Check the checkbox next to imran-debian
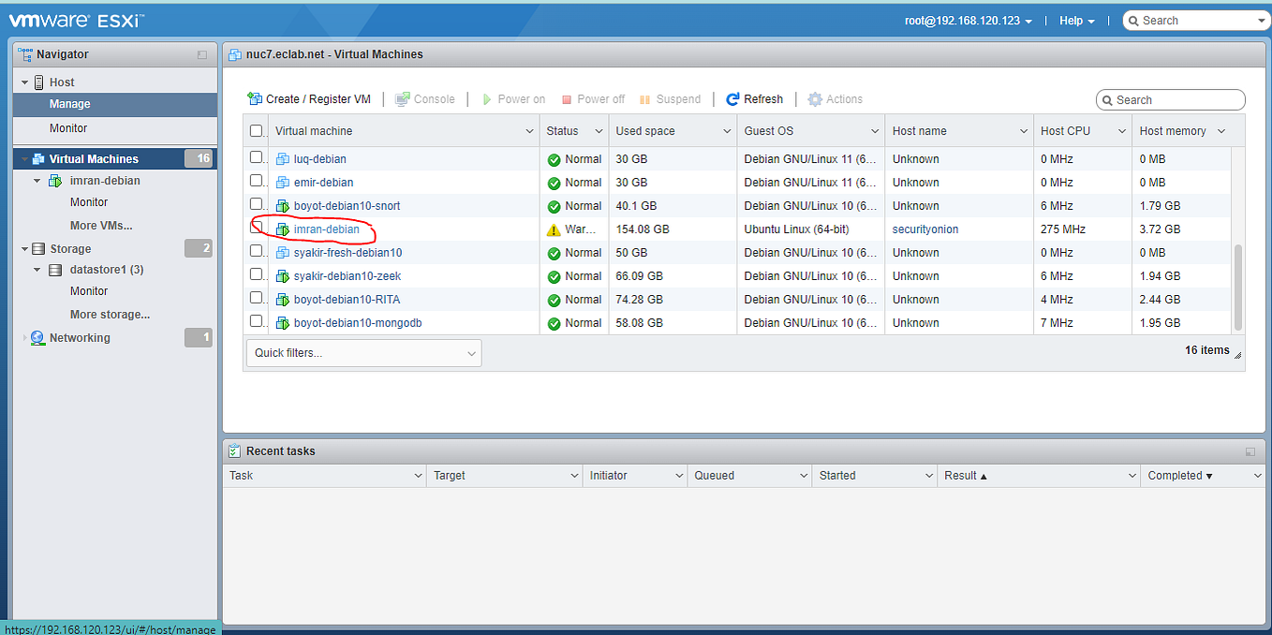 coord(256,229)
